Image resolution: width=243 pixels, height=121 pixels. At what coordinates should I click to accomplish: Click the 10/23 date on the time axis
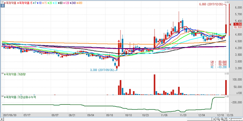coord(145,115)
